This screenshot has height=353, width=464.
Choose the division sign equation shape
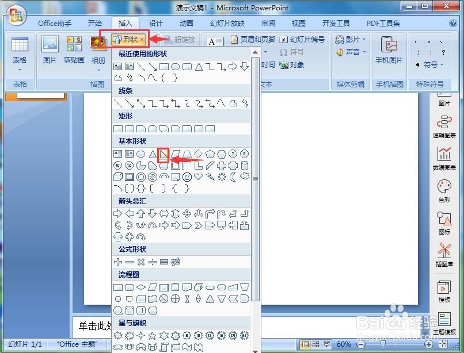pyautogui.click(x=153, y=262)
